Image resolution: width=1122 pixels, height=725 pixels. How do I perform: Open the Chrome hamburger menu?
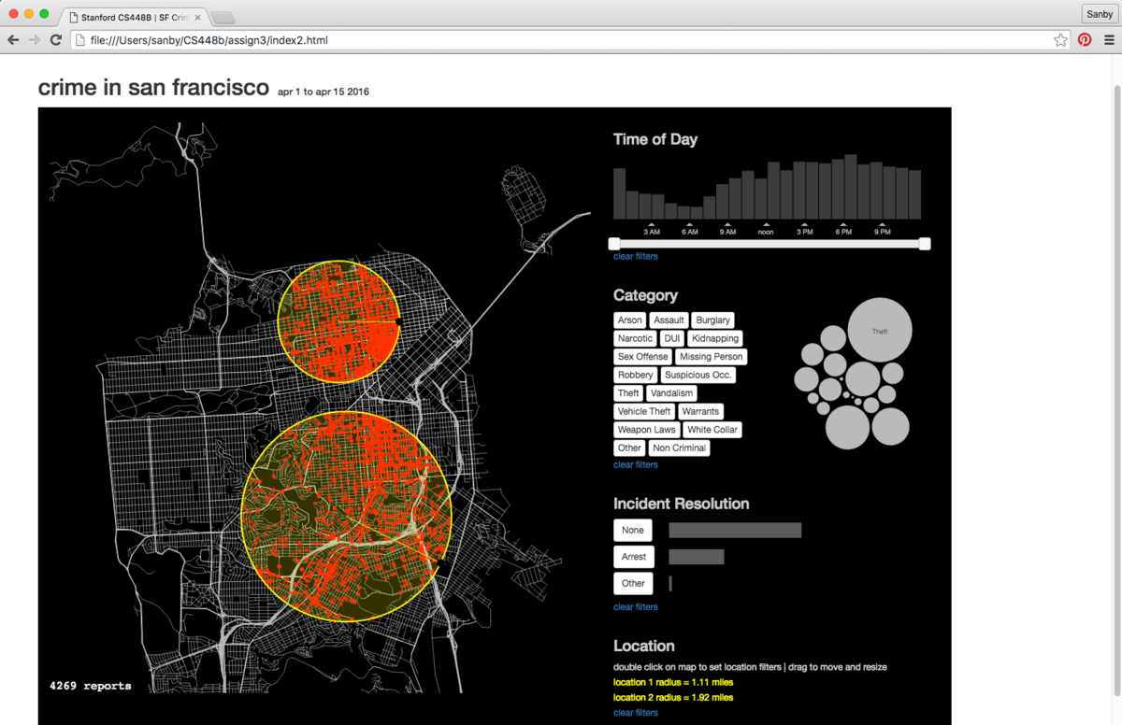tap(1110, 40)
